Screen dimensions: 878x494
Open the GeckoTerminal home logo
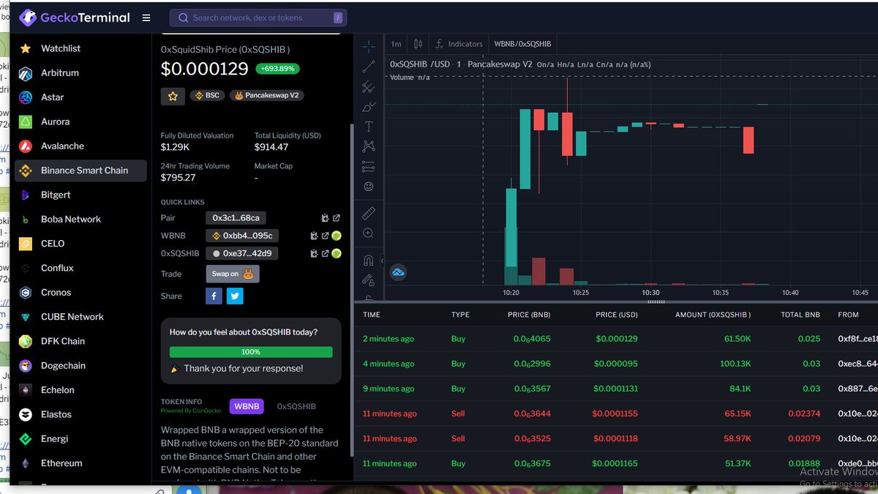pos(74,17)
